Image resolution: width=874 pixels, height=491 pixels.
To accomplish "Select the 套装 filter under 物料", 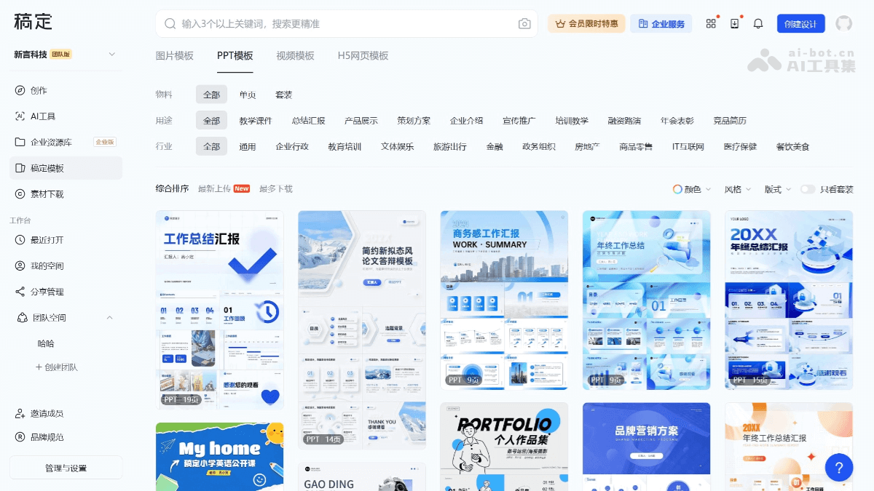I will 283,94.
